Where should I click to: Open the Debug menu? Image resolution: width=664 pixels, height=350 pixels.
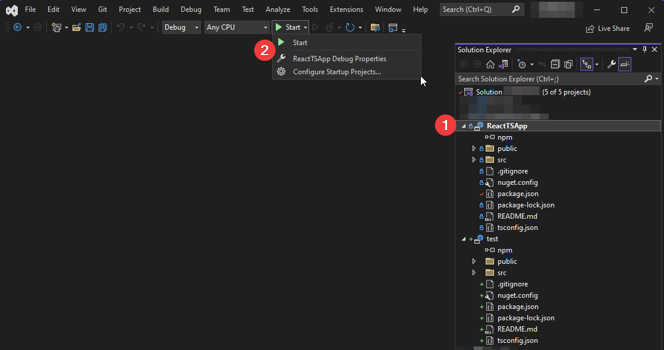click(191, 9)
